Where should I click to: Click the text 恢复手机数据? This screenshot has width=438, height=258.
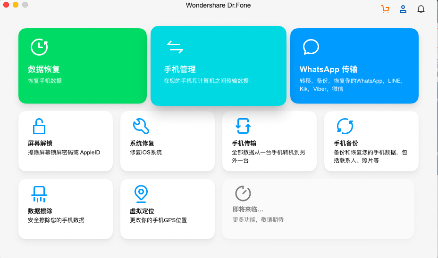coord(45,81)
